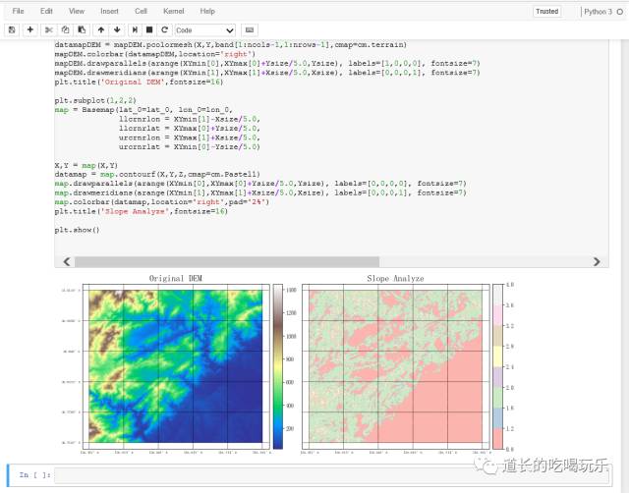Screen dimensions: 629x493
Task: Click the map.contourf code line
Action: [x=157, y=175]
